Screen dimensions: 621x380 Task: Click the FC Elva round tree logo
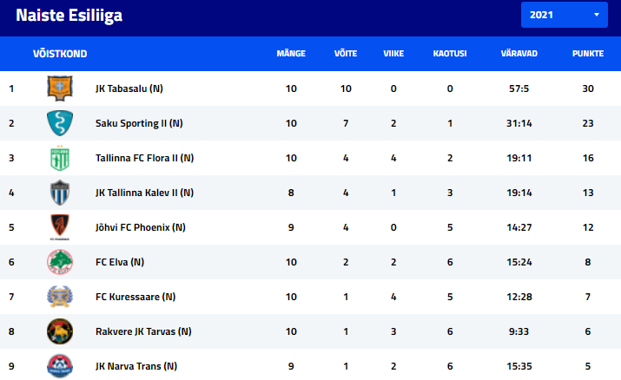tap(60, 262)
